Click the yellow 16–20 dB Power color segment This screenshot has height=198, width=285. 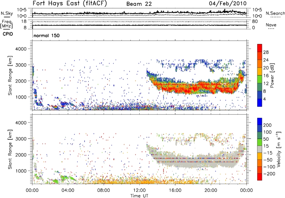pos(260,71)
